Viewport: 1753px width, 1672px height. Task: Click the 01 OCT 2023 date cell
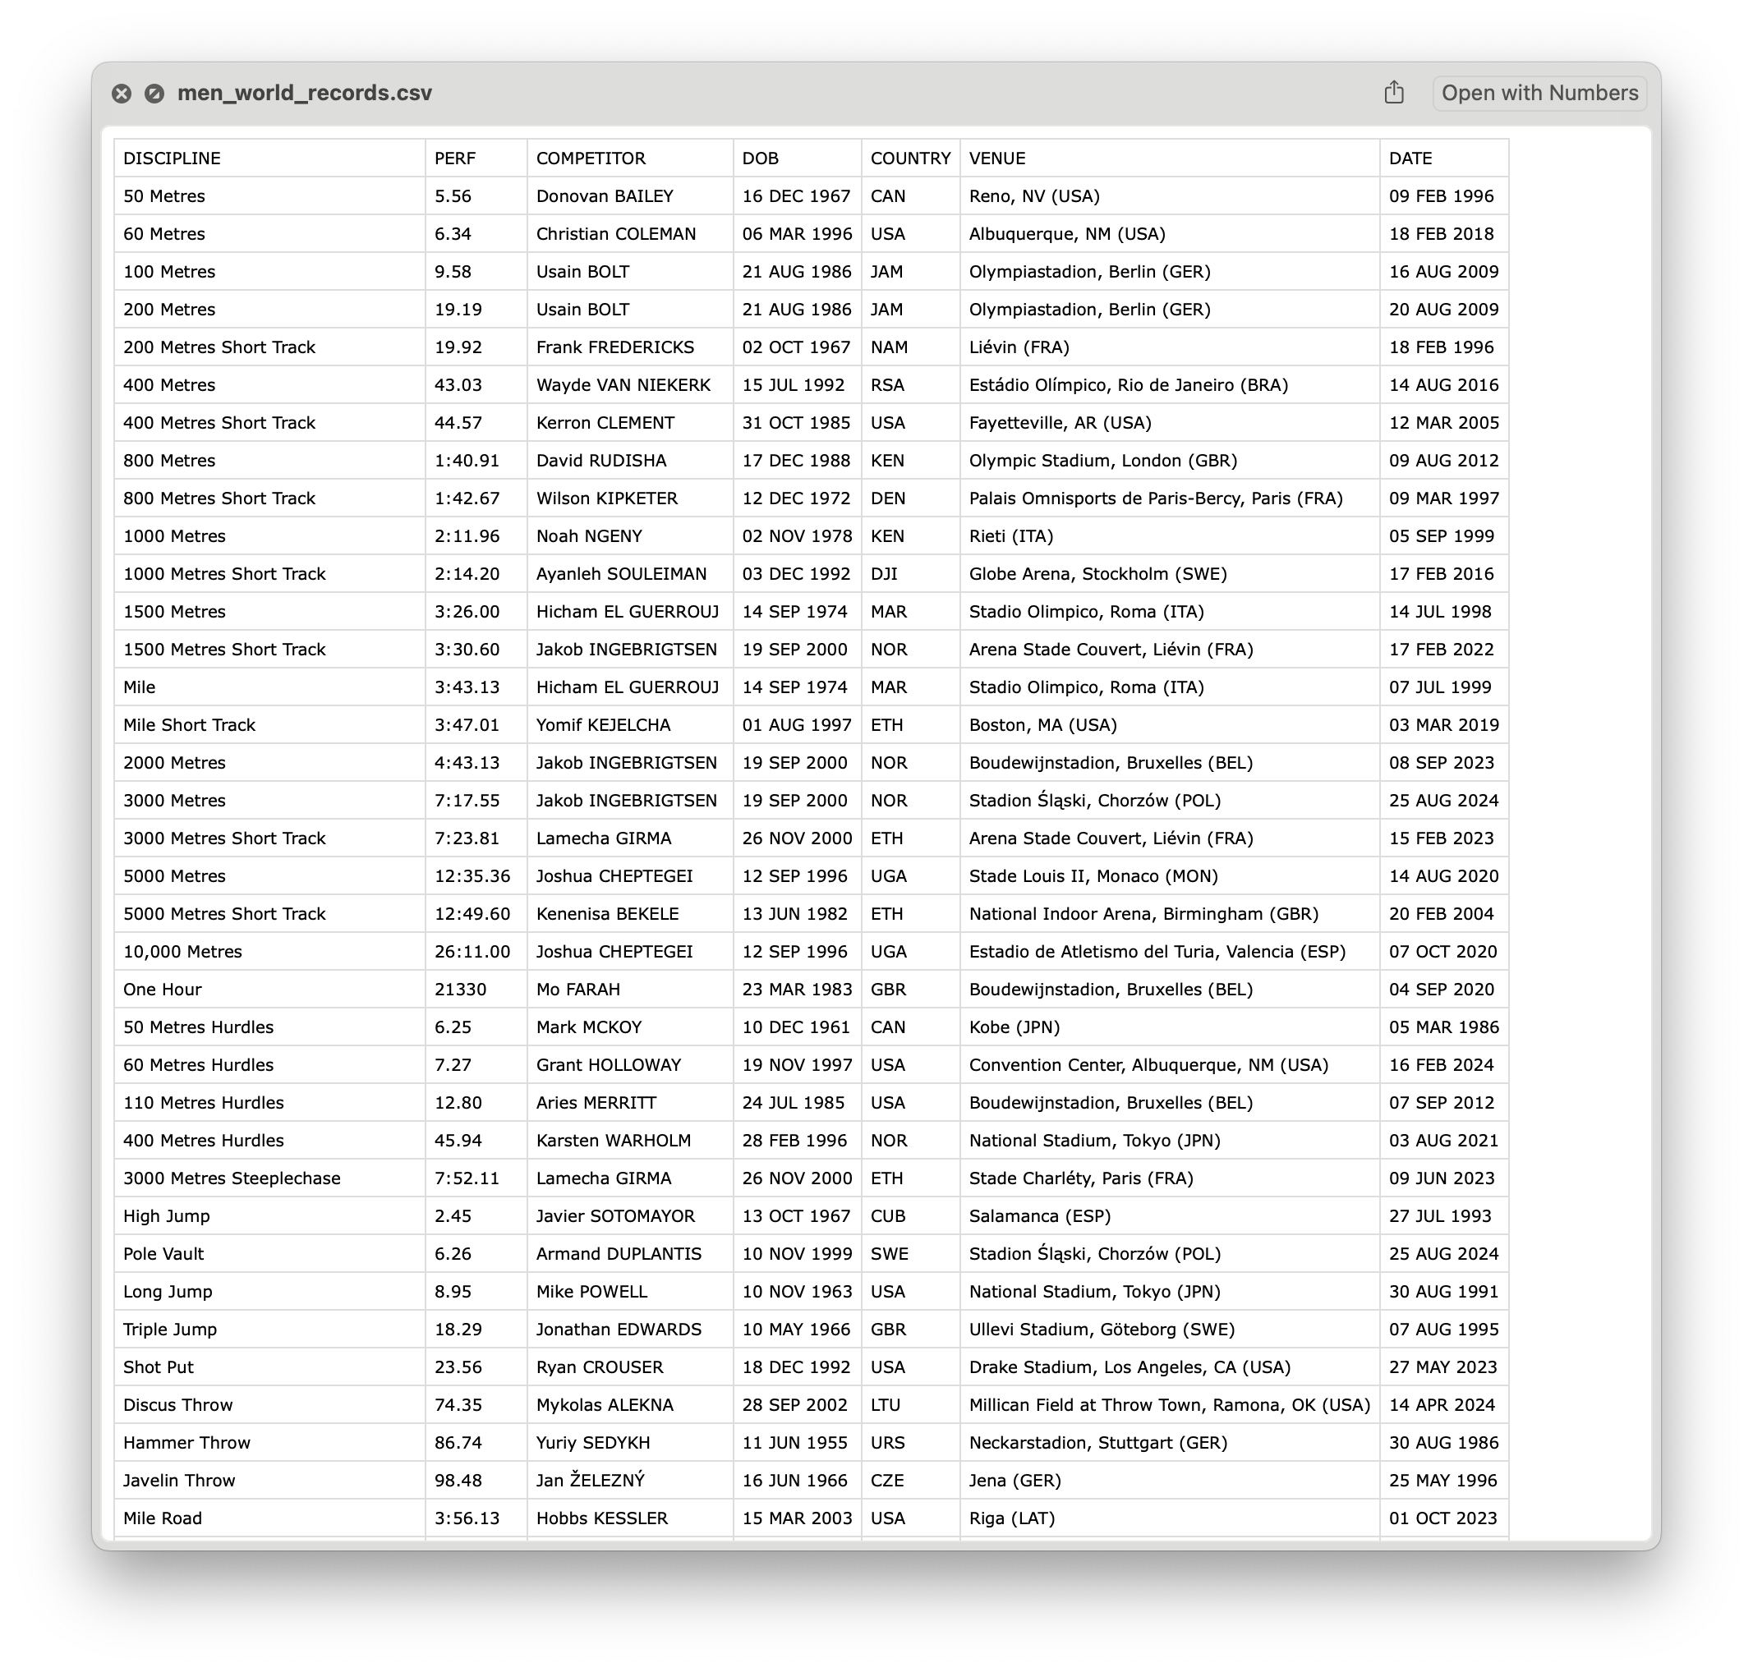1442,1518
